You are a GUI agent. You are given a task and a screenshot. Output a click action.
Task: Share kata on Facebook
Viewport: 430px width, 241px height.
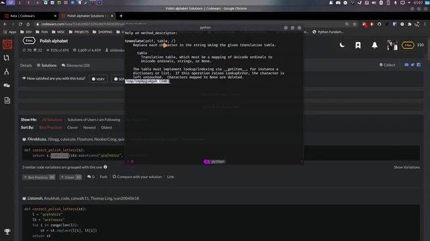[419, 65]
